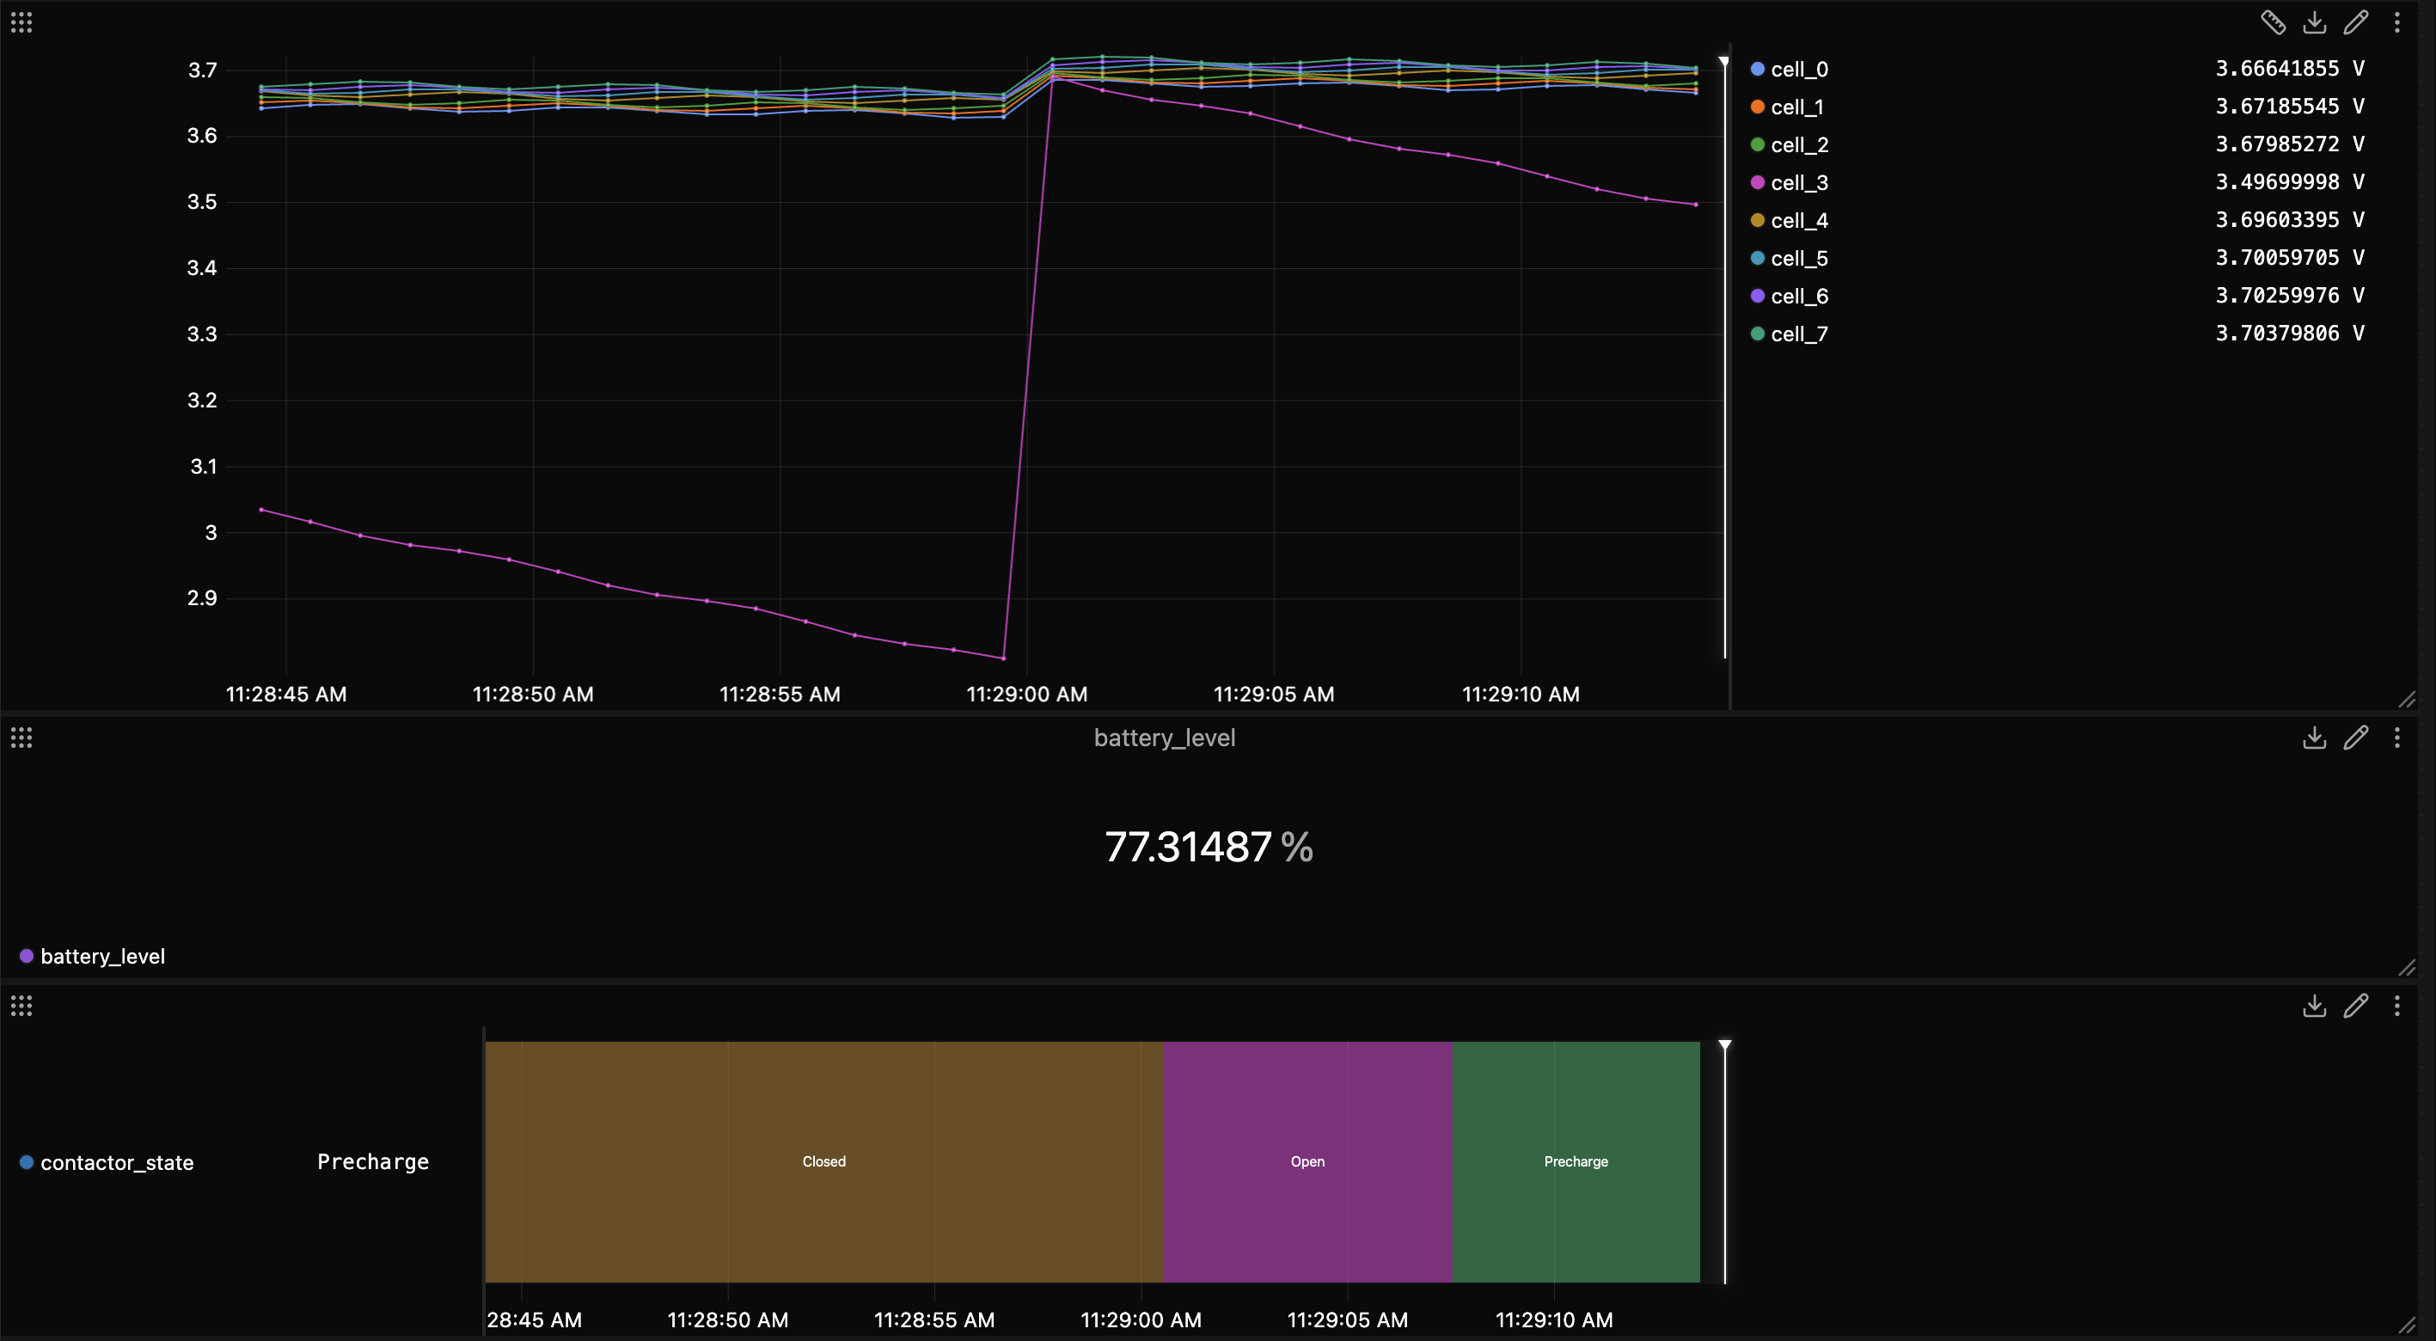
Task: Grab the drag handle of the contactor_state panel
Action: coord(21,1005)
